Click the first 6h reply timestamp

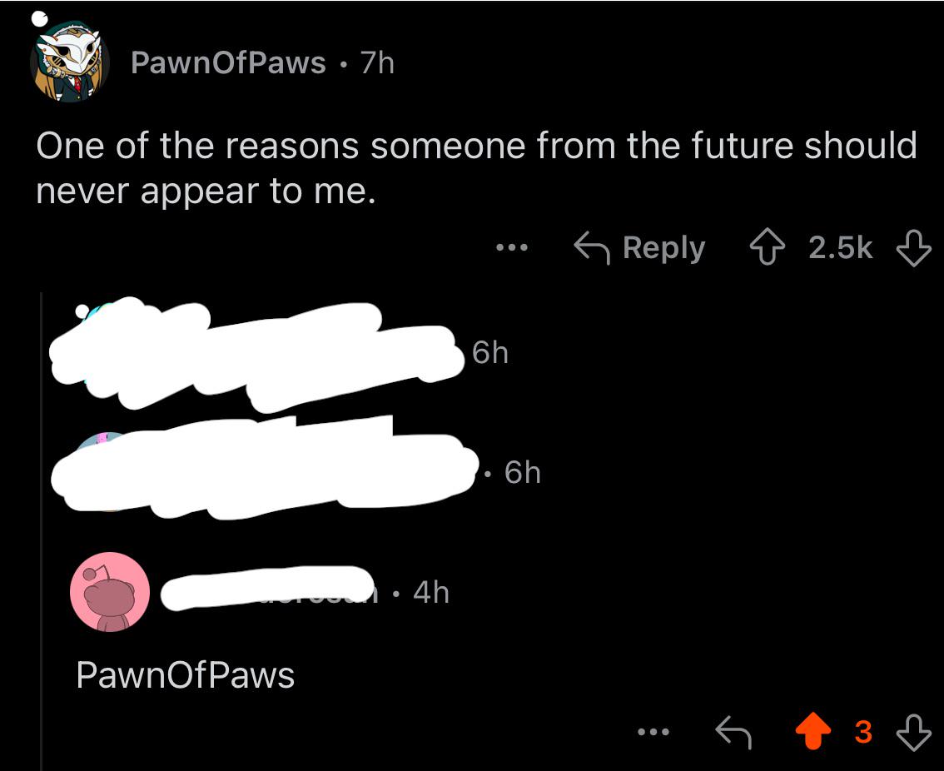point(490,352)
